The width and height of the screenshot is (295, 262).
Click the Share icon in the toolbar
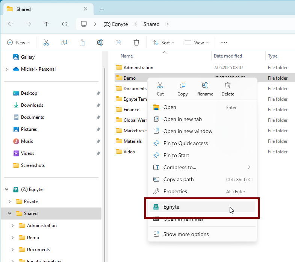tap(118, 42)
